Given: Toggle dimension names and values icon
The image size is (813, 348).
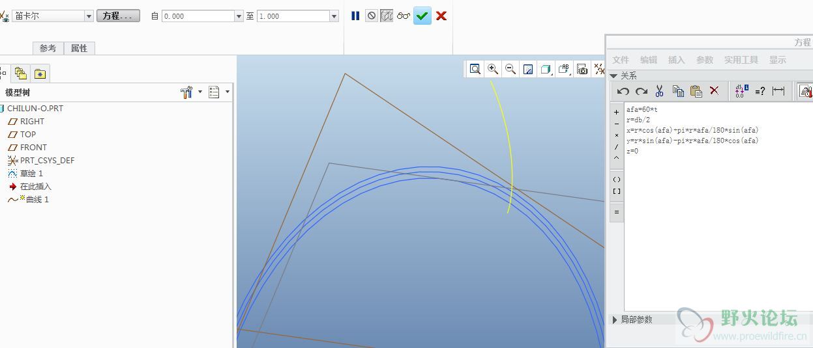Looking at the screenshot, I should pyautogui.click(x=741, y=91).
